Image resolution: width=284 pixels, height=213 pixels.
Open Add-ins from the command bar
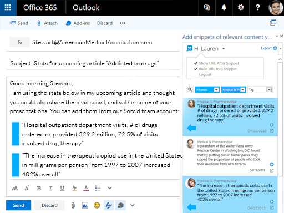[78, 23]
